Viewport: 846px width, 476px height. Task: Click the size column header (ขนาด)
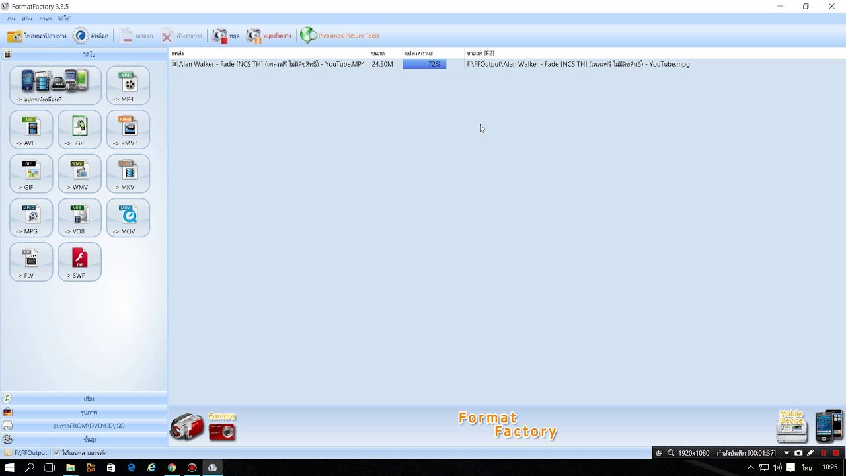pos(385,53)
